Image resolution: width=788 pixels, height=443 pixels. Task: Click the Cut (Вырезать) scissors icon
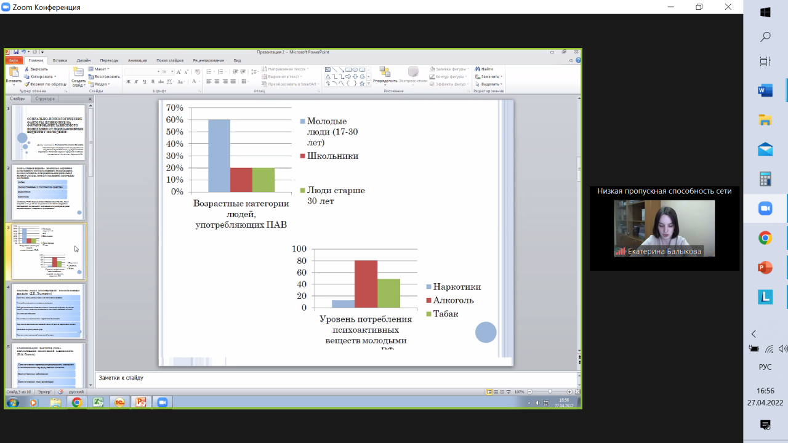point(26,69)
